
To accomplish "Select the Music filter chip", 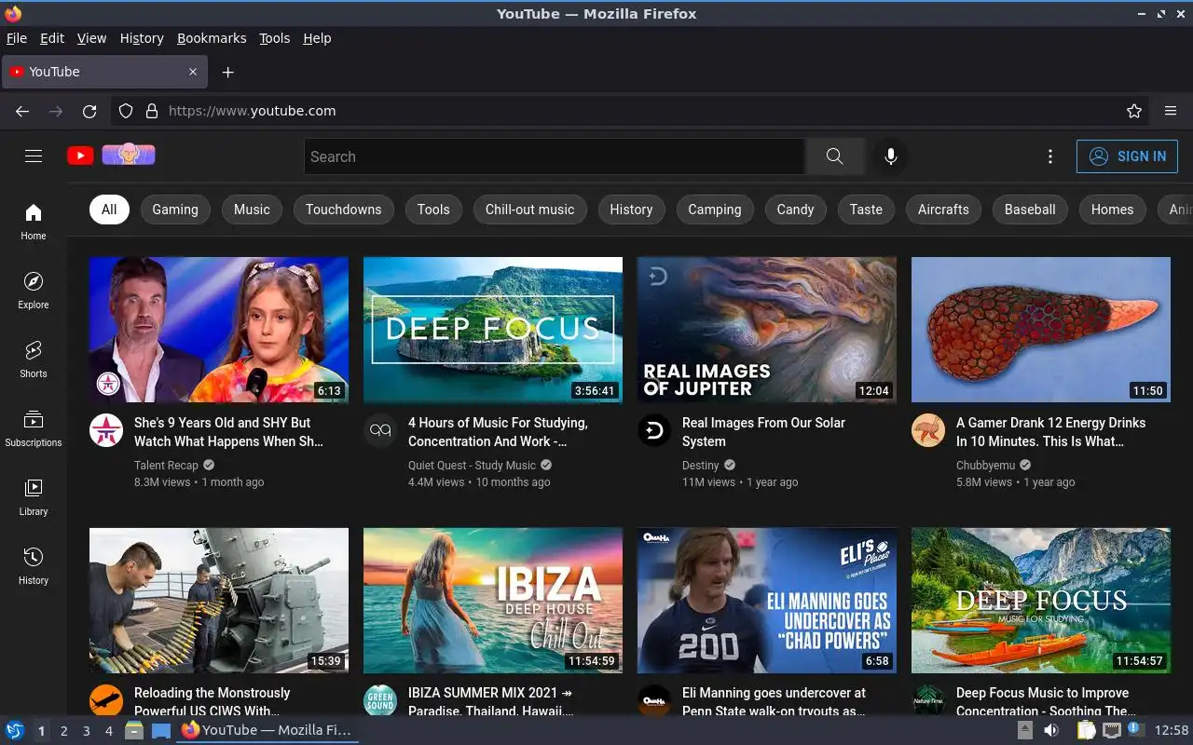I will (x=252, y=210).
